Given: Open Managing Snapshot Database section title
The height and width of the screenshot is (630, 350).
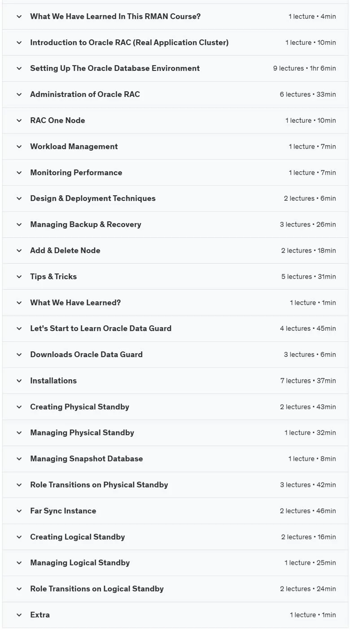Looking at the screenshot, I should [x=87, y=459].
